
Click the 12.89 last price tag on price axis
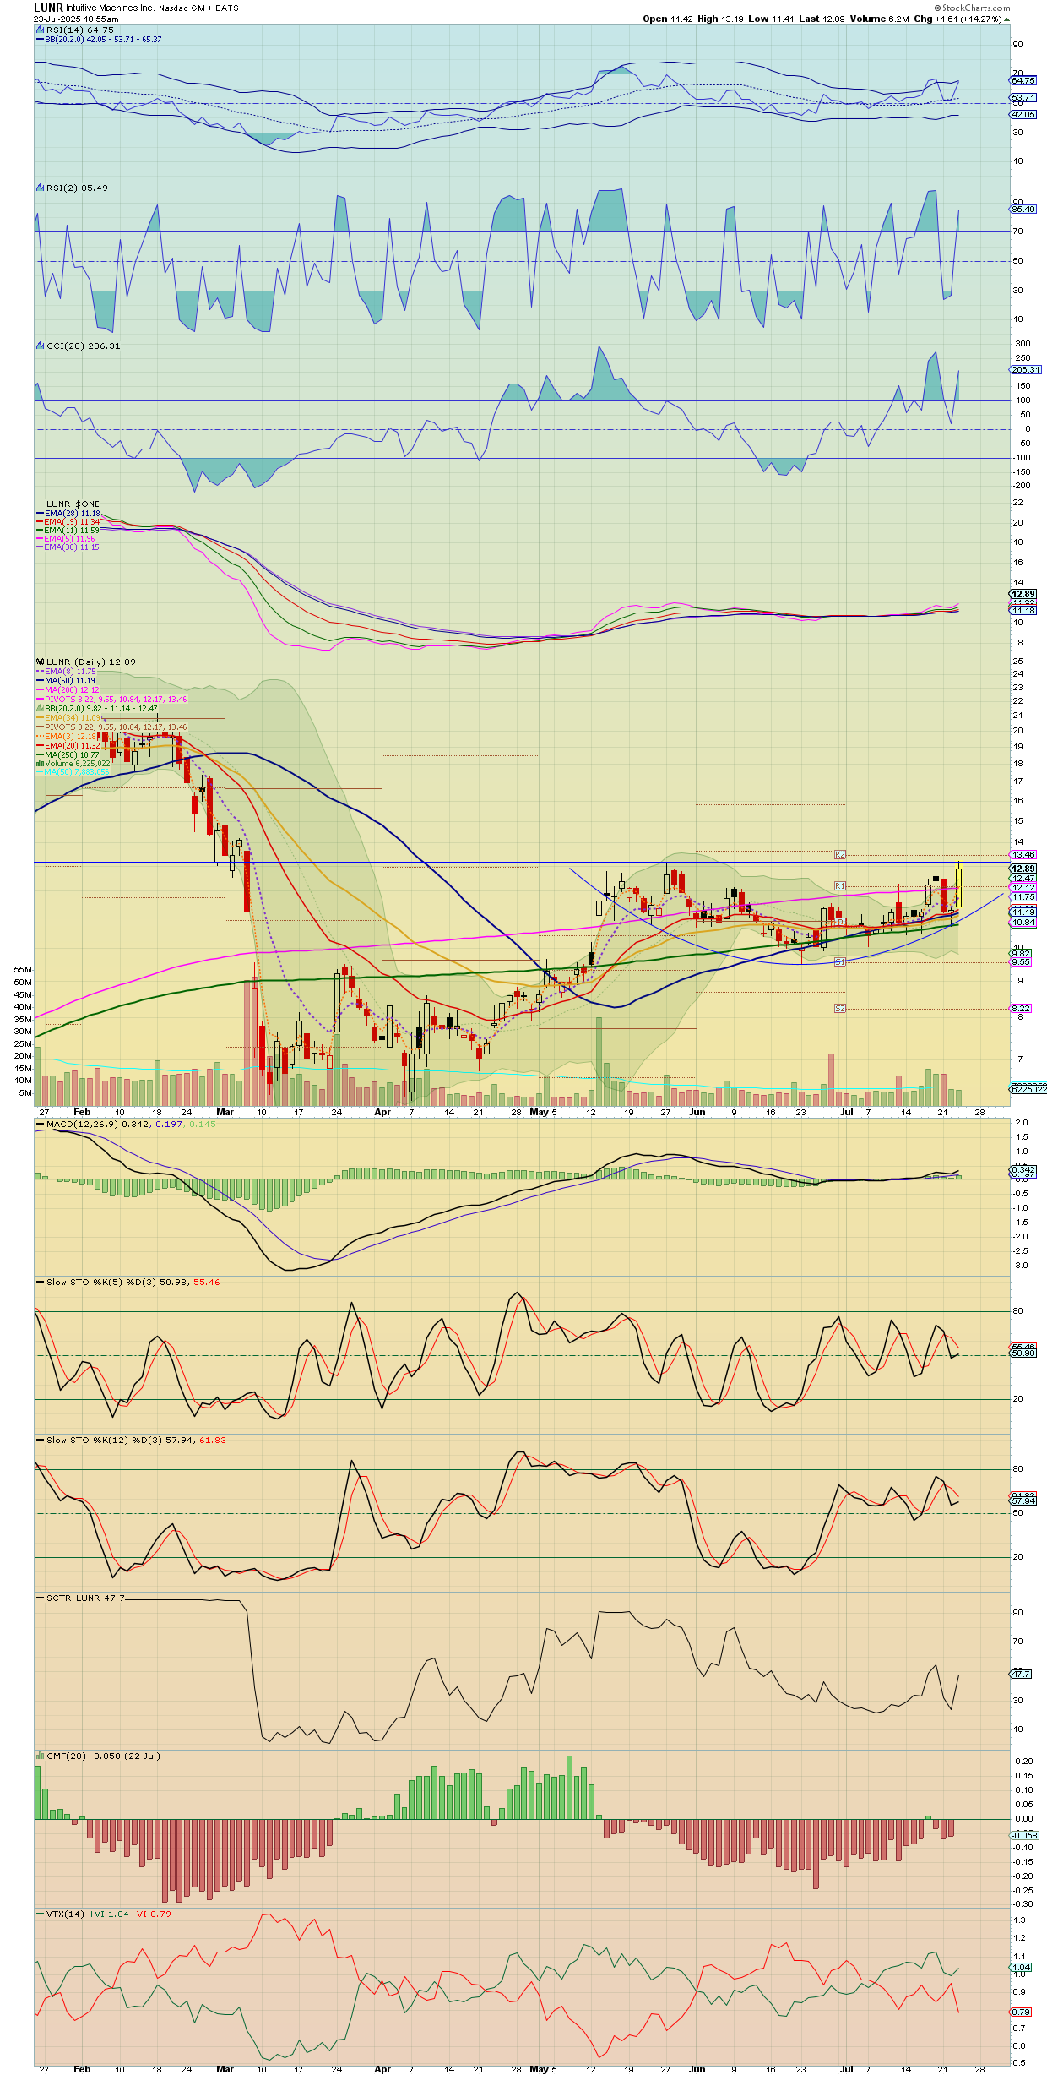click(1023, 869)
